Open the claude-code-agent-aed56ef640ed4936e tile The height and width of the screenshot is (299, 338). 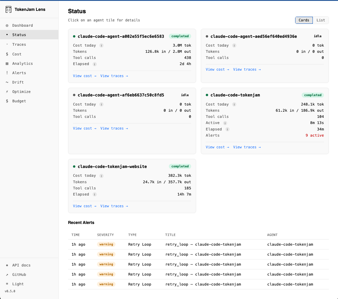point(265,56)
